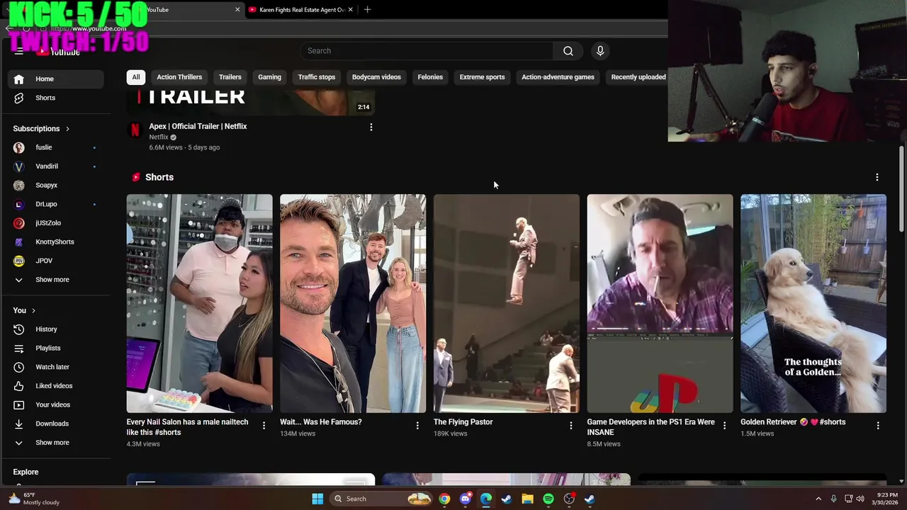907x510 pixels.
Task: Open Golden Retriever shorts title
Action: click(x=793, y=422)
